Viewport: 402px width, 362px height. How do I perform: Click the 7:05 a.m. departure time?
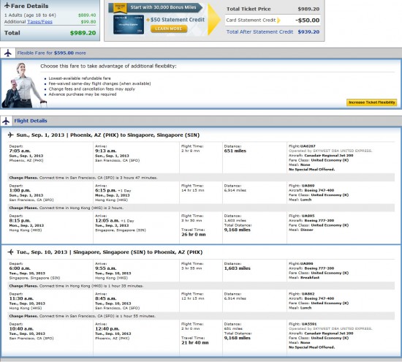[x=20, y=151]
